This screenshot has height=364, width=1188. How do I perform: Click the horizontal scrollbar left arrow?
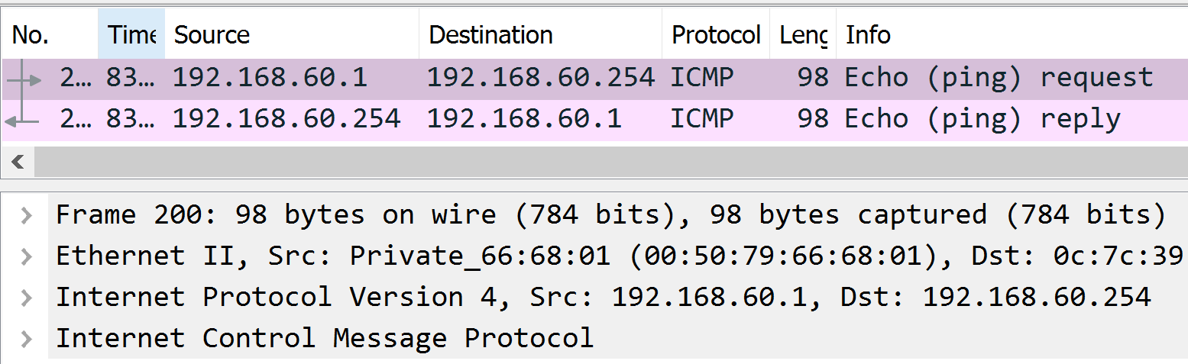pos(18,162)
